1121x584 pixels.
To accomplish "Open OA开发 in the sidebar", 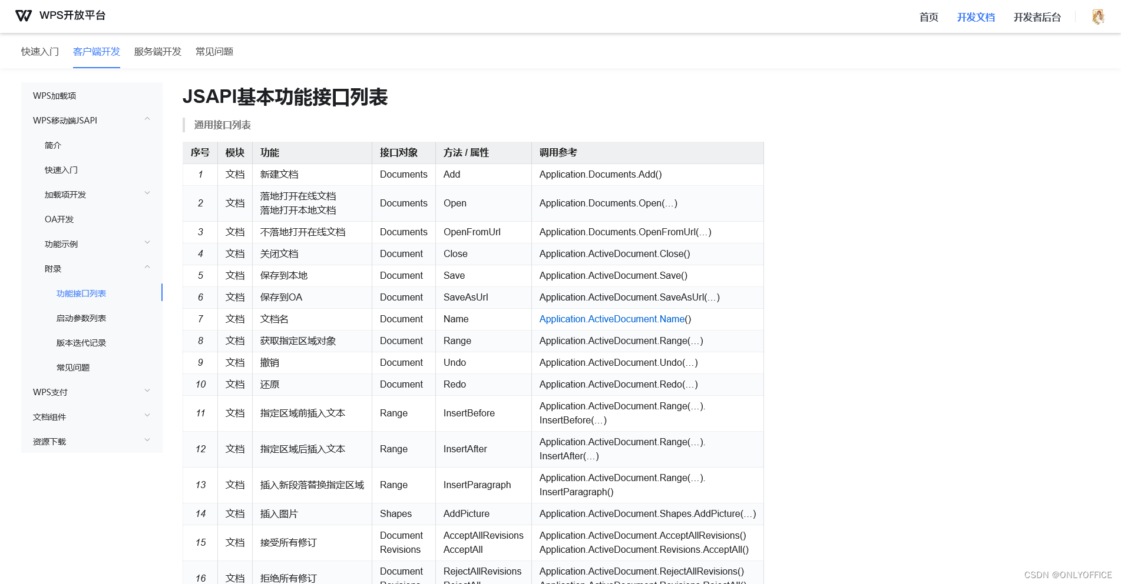I will (x=59, y=219).
